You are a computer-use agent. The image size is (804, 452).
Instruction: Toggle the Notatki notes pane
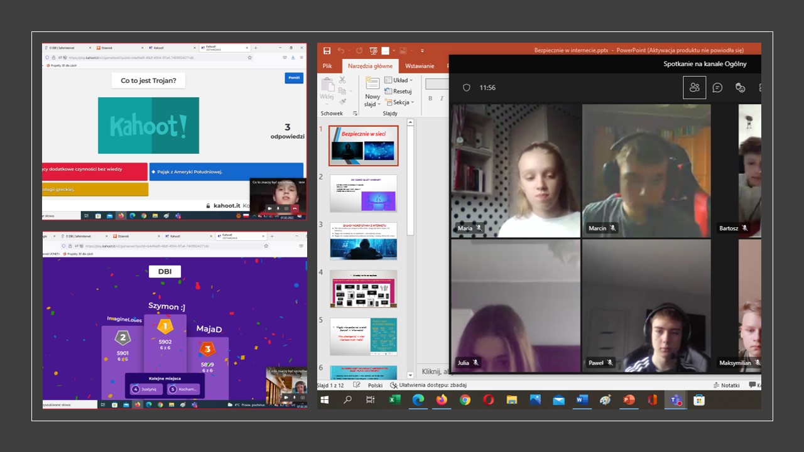[x=727, y=385]
